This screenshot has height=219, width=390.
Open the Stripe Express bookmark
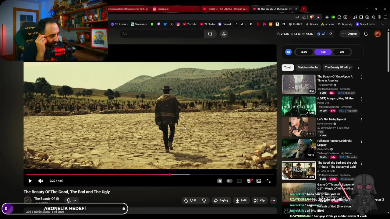pyautogui.click(x=366, y=24)
